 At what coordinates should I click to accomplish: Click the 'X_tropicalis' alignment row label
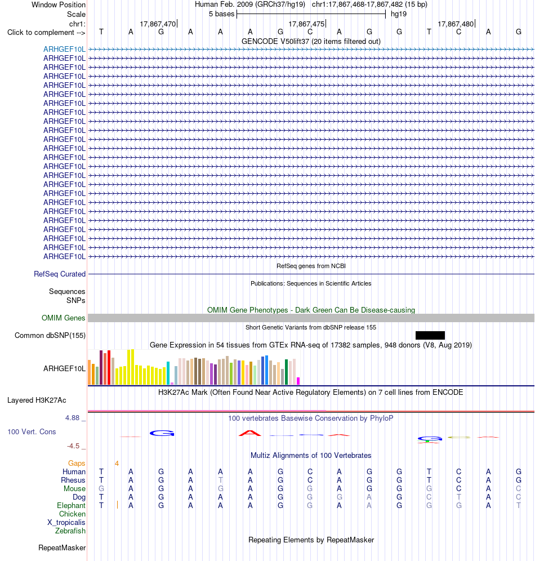[66, 523]
